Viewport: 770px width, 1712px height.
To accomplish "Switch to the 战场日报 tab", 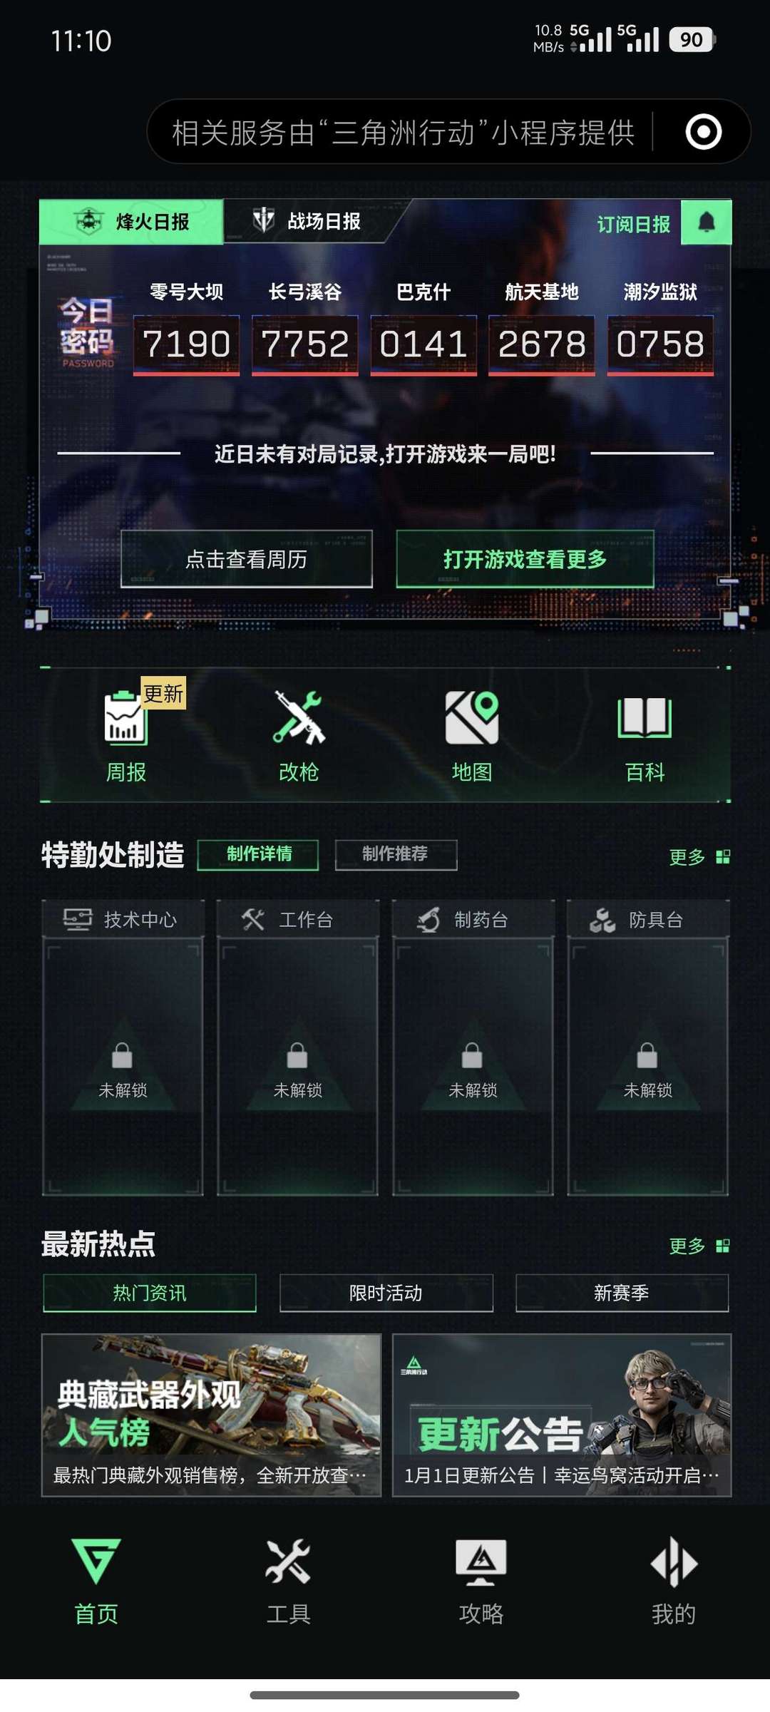I will (307, 222).
